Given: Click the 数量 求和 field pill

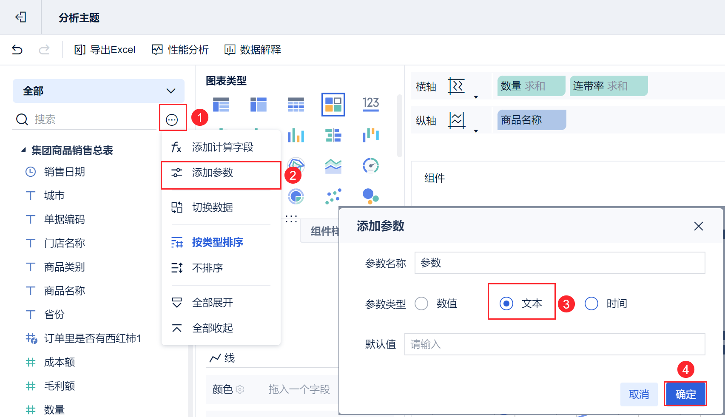Looking at the screenshot, I should click(531, 86).
